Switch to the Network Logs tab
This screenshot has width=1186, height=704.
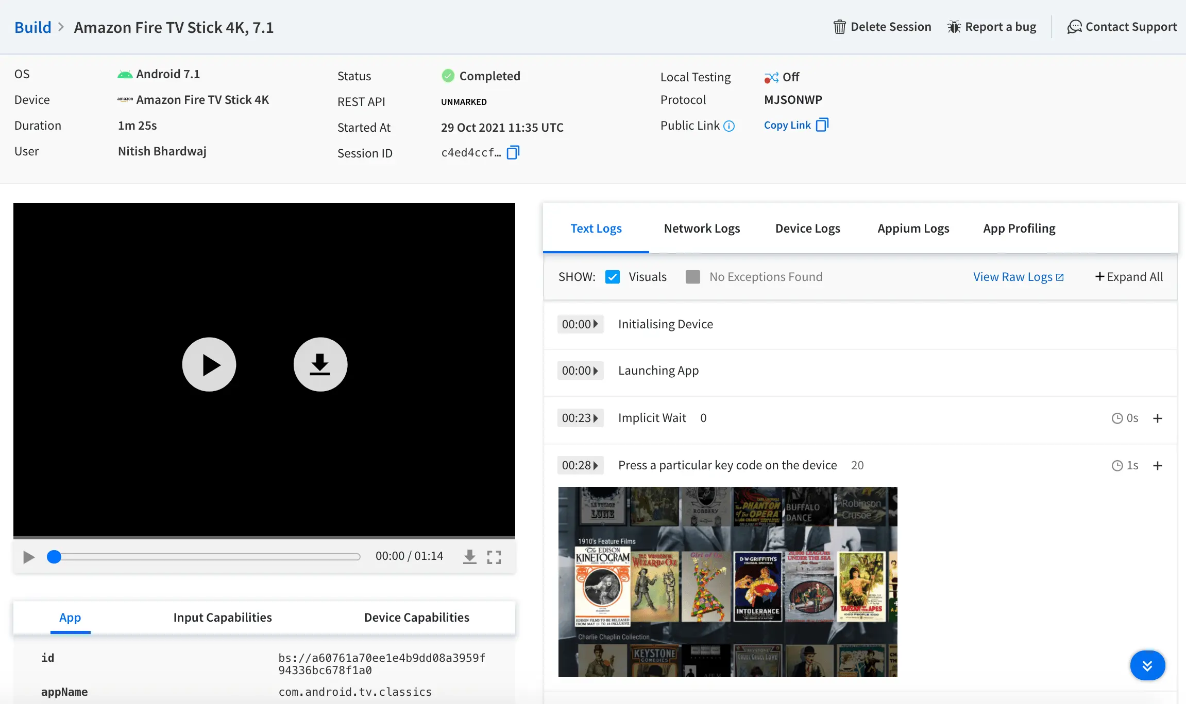(702, 228)
